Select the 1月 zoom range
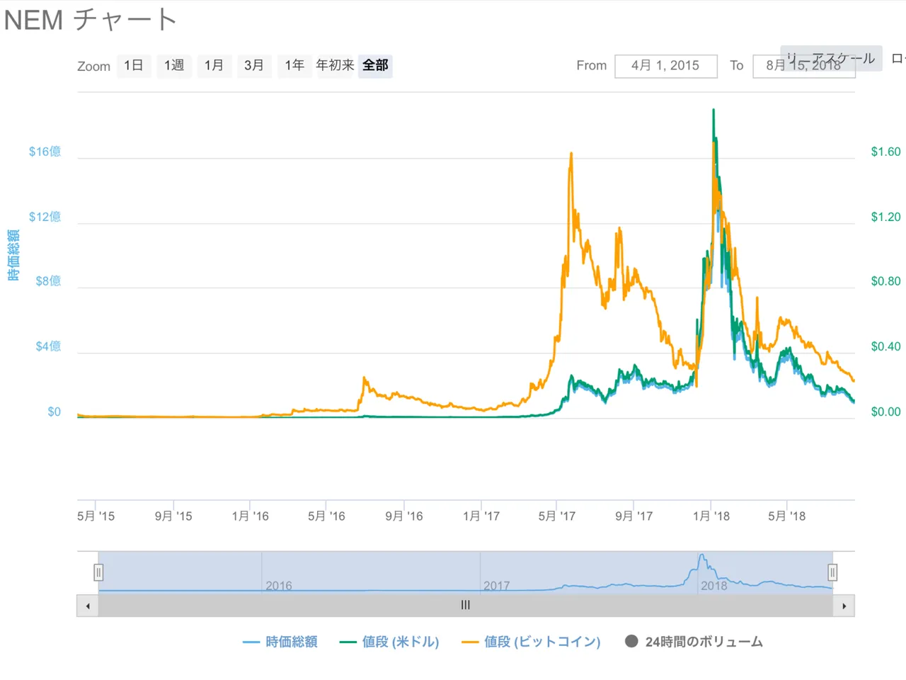The height and width of the screenshot is (680, 906). 214,66
